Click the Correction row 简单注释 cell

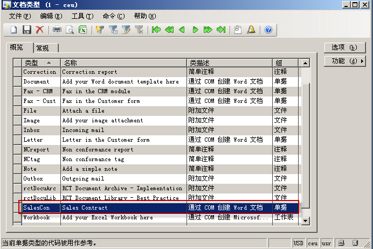[230, 72]
